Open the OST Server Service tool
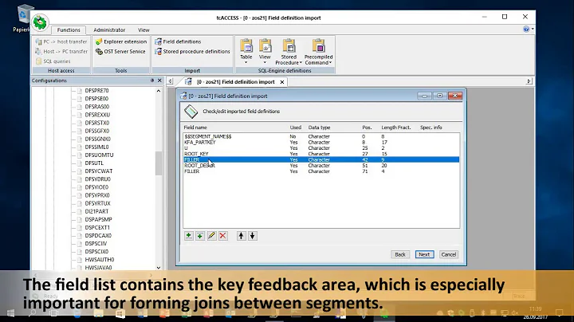The width and height of the screenshot is (574, 322). click(x=120, y=52)
